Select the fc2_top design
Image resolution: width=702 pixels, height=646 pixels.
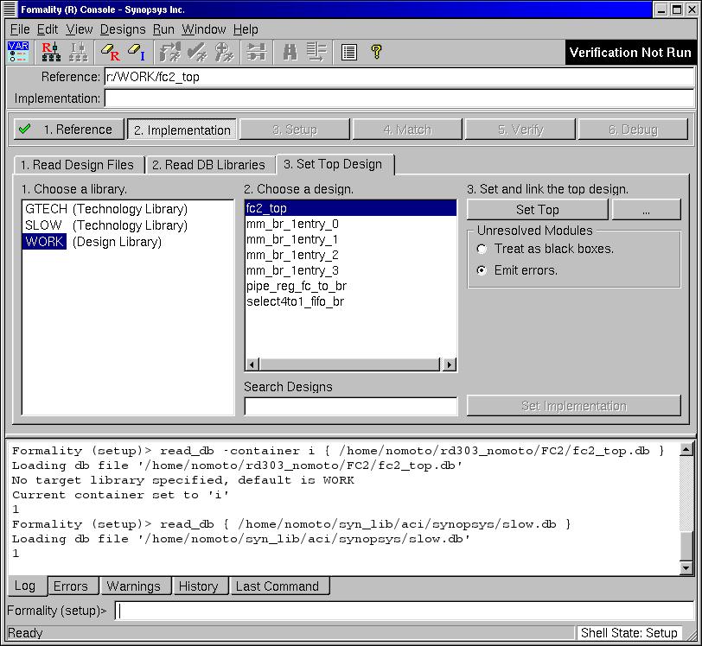[351, 208]
